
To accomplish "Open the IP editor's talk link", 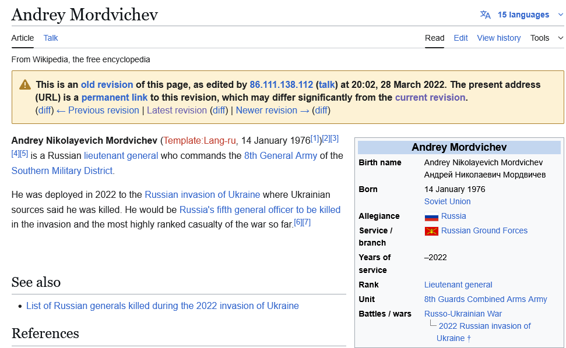I will 326,84.
